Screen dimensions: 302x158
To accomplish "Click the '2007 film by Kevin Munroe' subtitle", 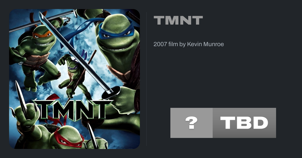I will coord(188,44).
